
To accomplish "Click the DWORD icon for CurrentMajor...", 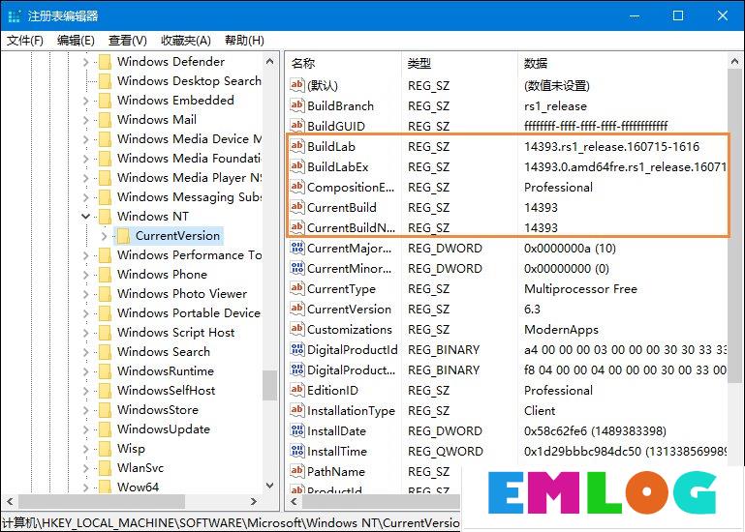I will click(297, 248).
